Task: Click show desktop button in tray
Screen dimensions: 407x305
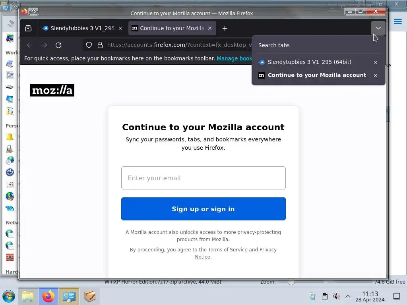Action: (x=397, y=296)
